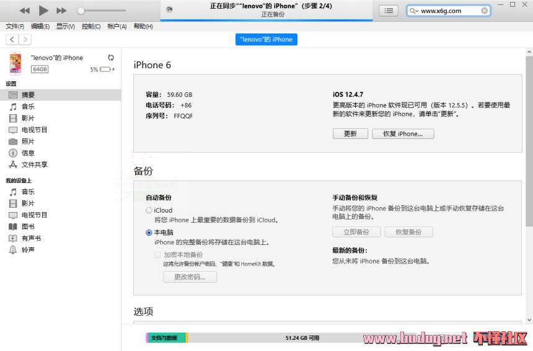Viewport: 533px width, 351px height.
Task: Open the 显示(V) menu
Action: point(66,27)
